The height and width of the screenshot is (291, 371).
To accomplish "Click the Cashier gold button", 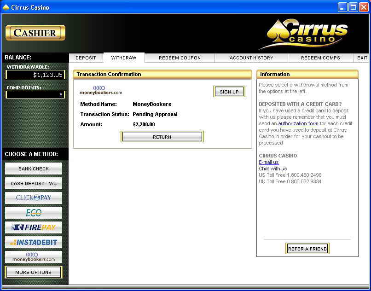I will [x=35, y=33].
